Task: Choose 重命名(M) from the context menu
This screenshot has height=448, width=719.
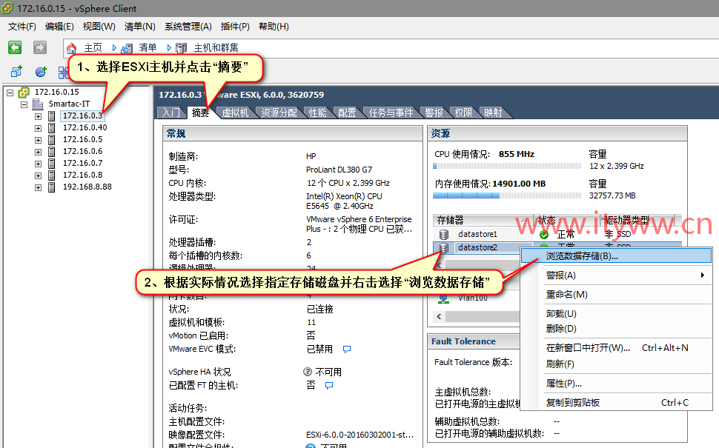Action: click(x=616, y=295)
